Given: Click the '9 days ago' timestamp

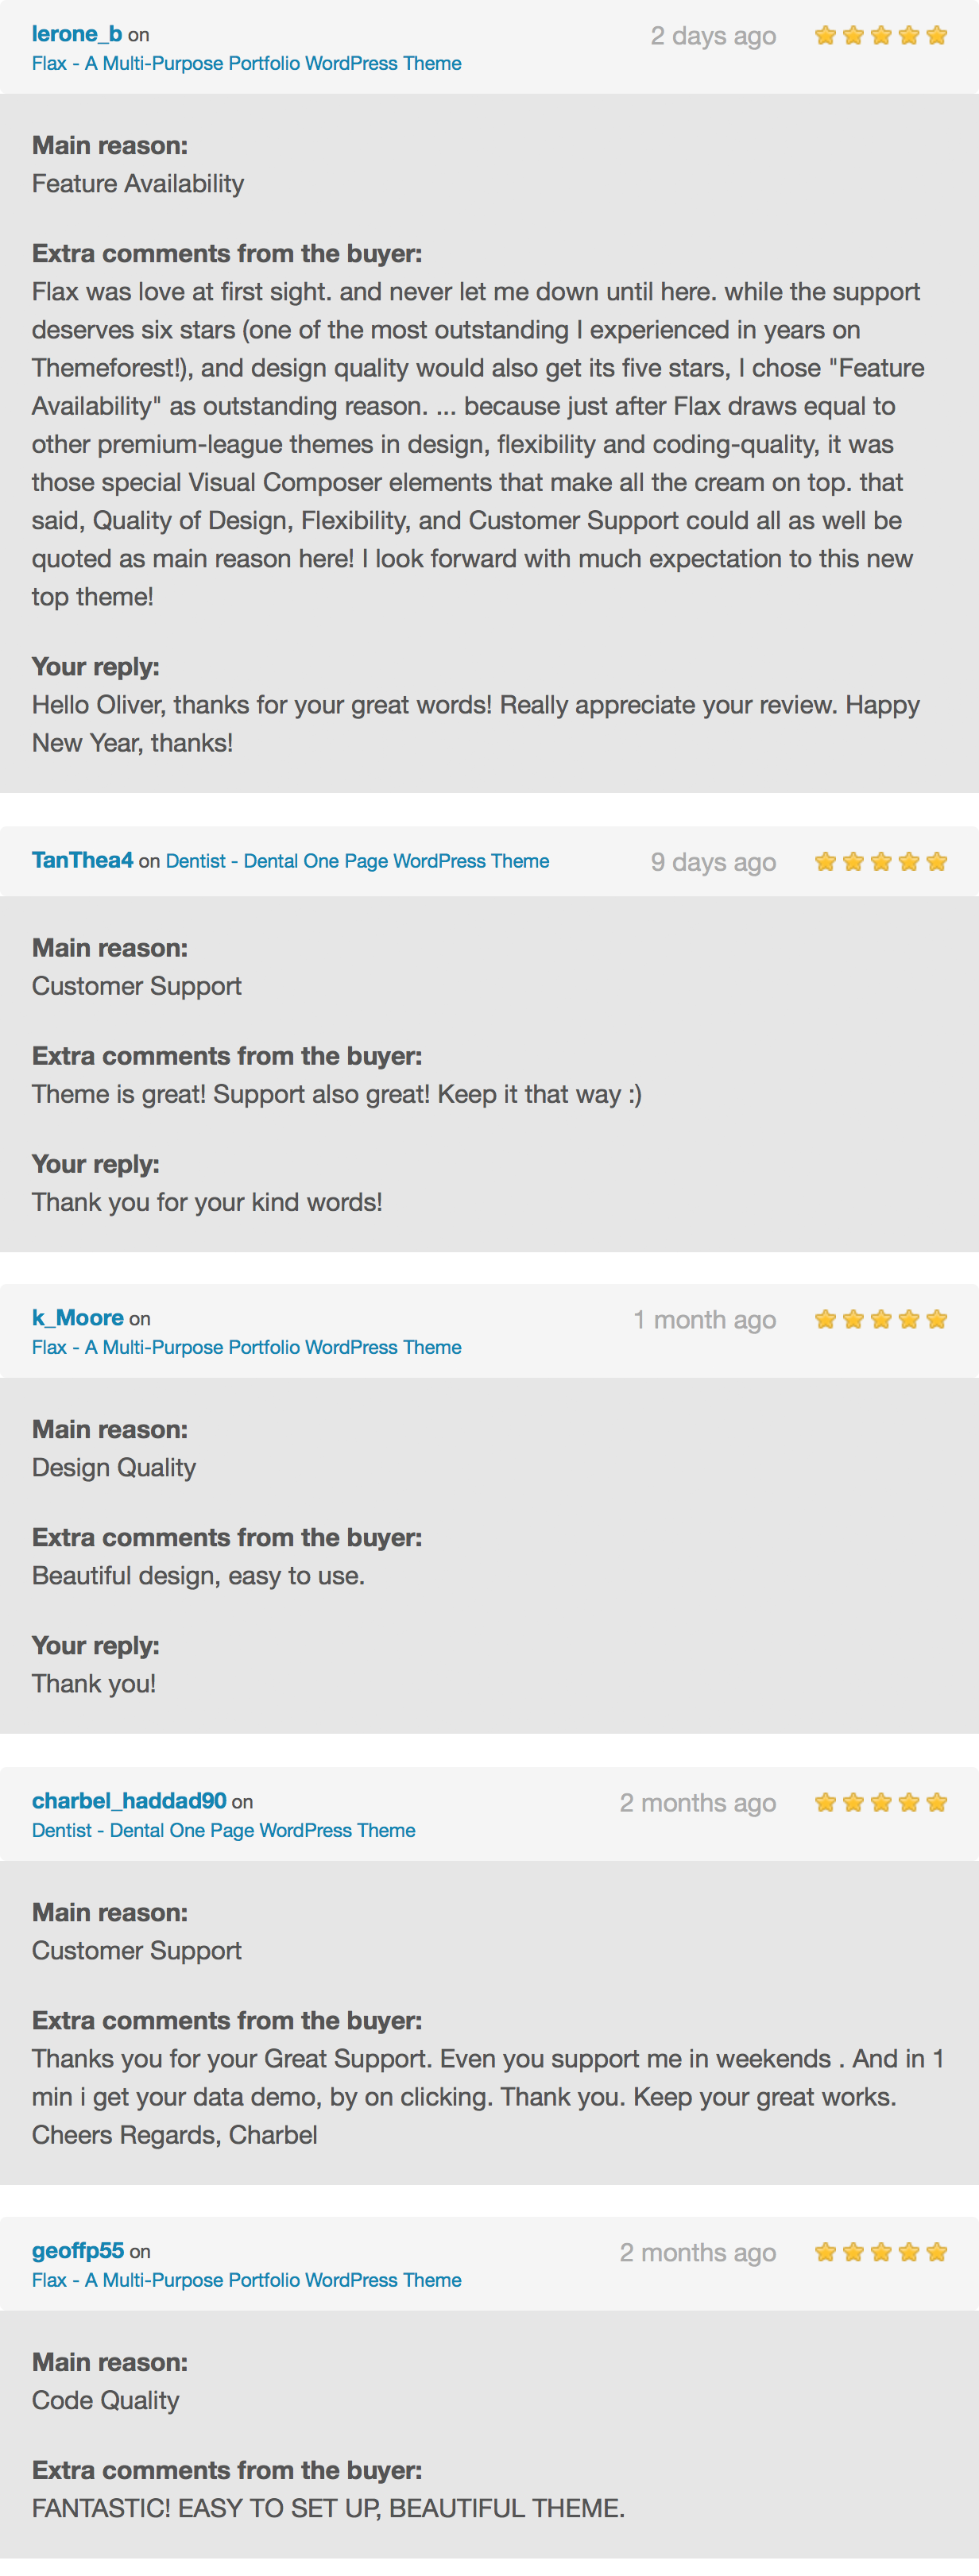Looking at the screenshot, I should pyautogui.click(x=713, y=862).
